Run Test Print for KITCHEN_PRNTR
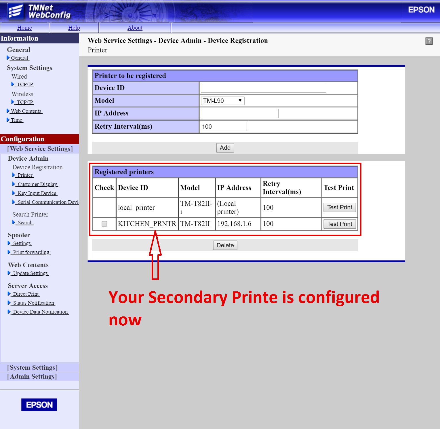The image size is (440, 429). pyautogui.click(x=340, y=224)
